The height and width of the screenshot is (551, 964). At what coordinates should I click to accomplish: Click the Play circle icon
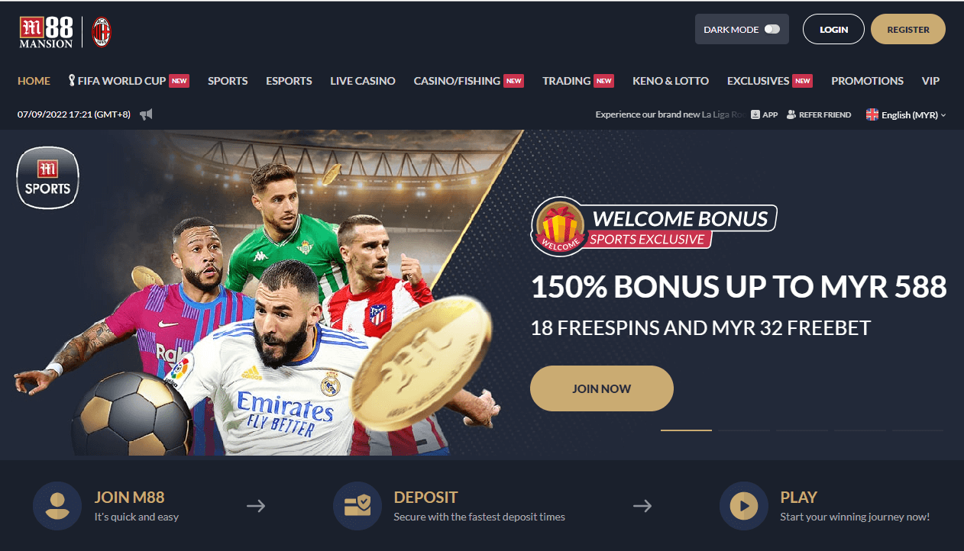(744, 506)
